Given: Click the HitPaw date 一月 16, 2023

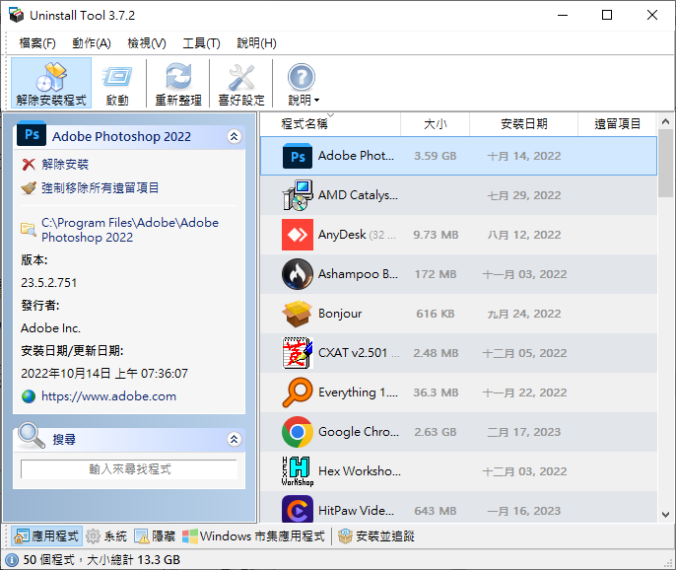Looking at the screenshot, I should coord(524,511).
